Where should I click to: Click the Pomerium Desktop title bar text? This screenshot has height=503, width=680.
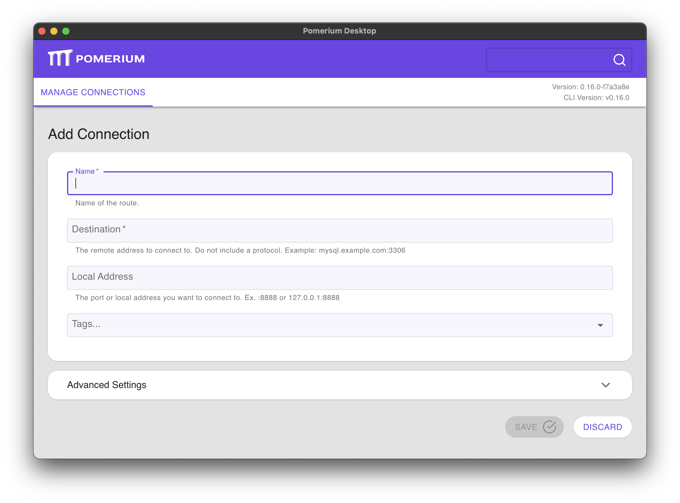click(x=339, y=31)
